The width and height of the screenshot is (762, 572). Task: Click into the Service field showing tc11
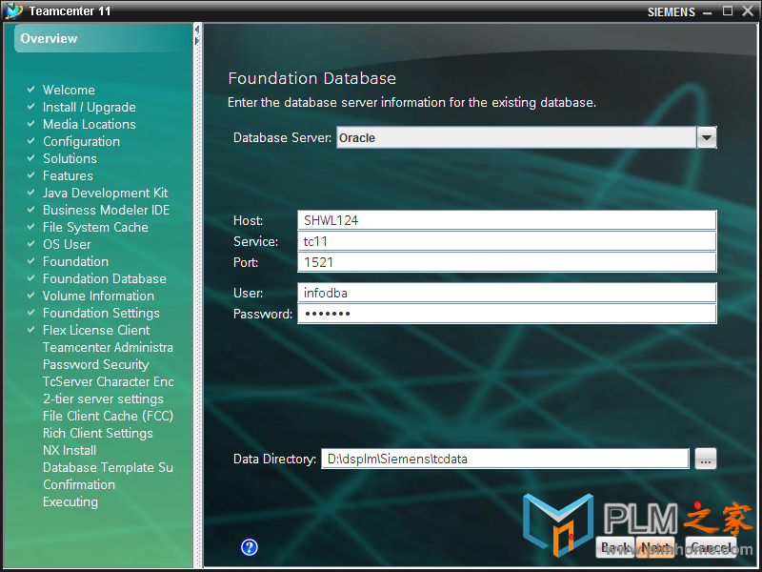click(507, 241)
